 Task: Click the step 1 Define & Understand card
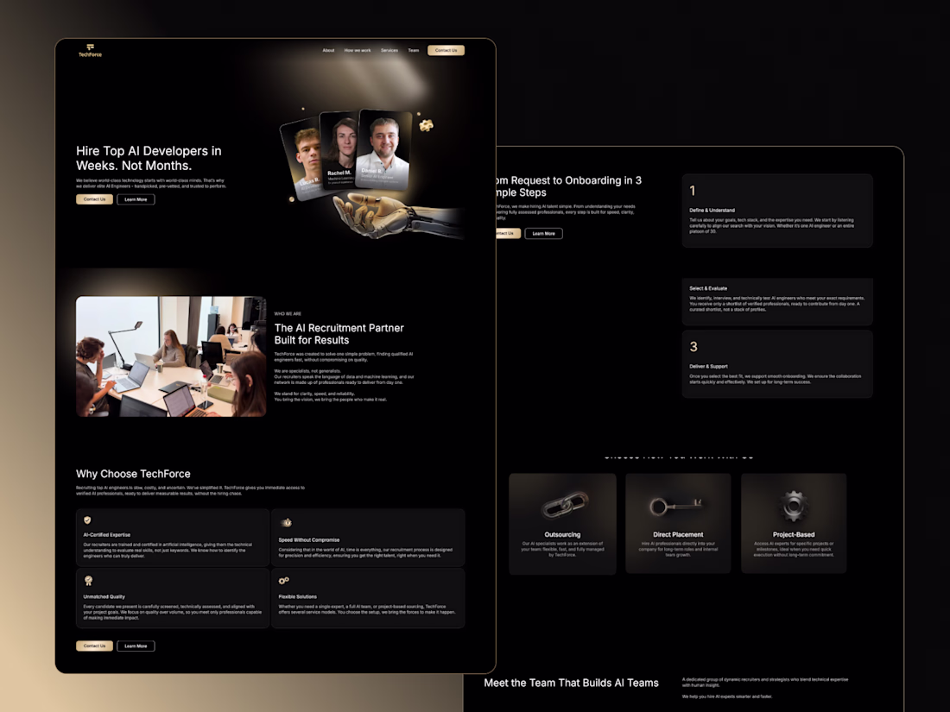(x=777, y=210)
